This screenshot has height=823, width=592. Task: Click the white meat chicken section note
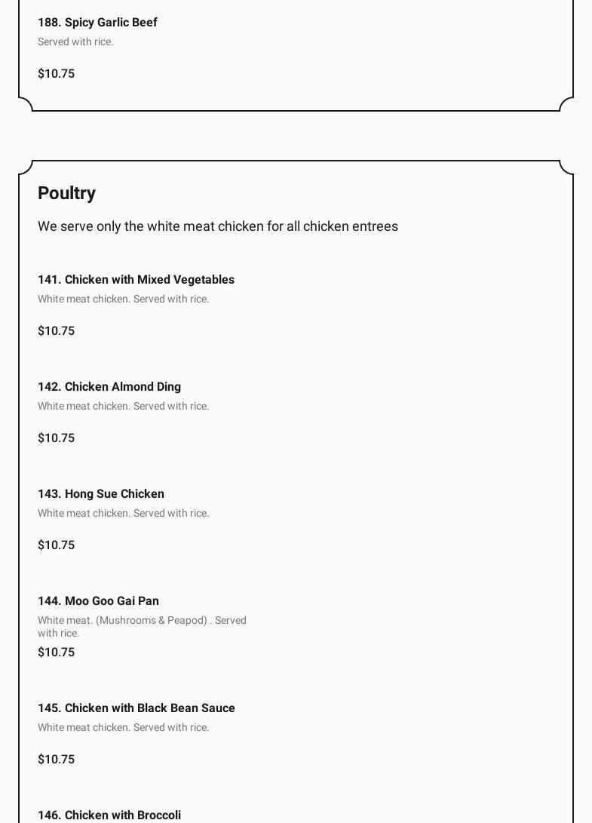[x=217, y=226]
